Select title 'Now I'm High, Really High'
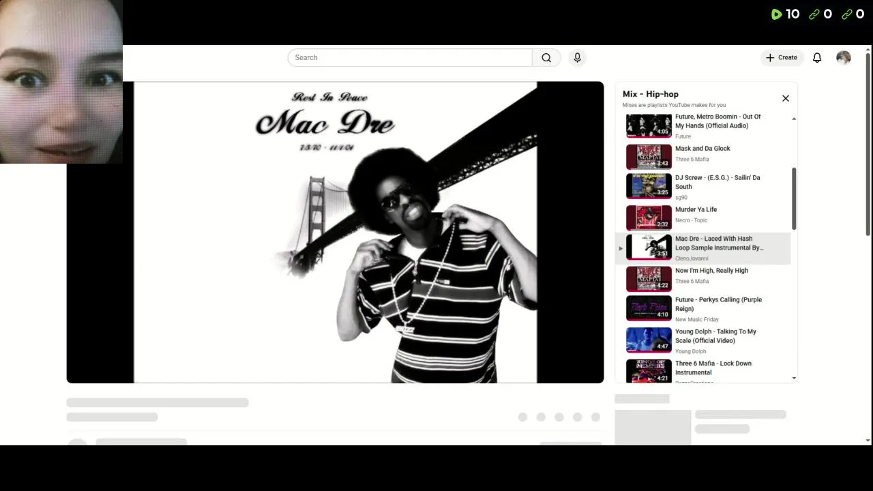 pos(711,271)
